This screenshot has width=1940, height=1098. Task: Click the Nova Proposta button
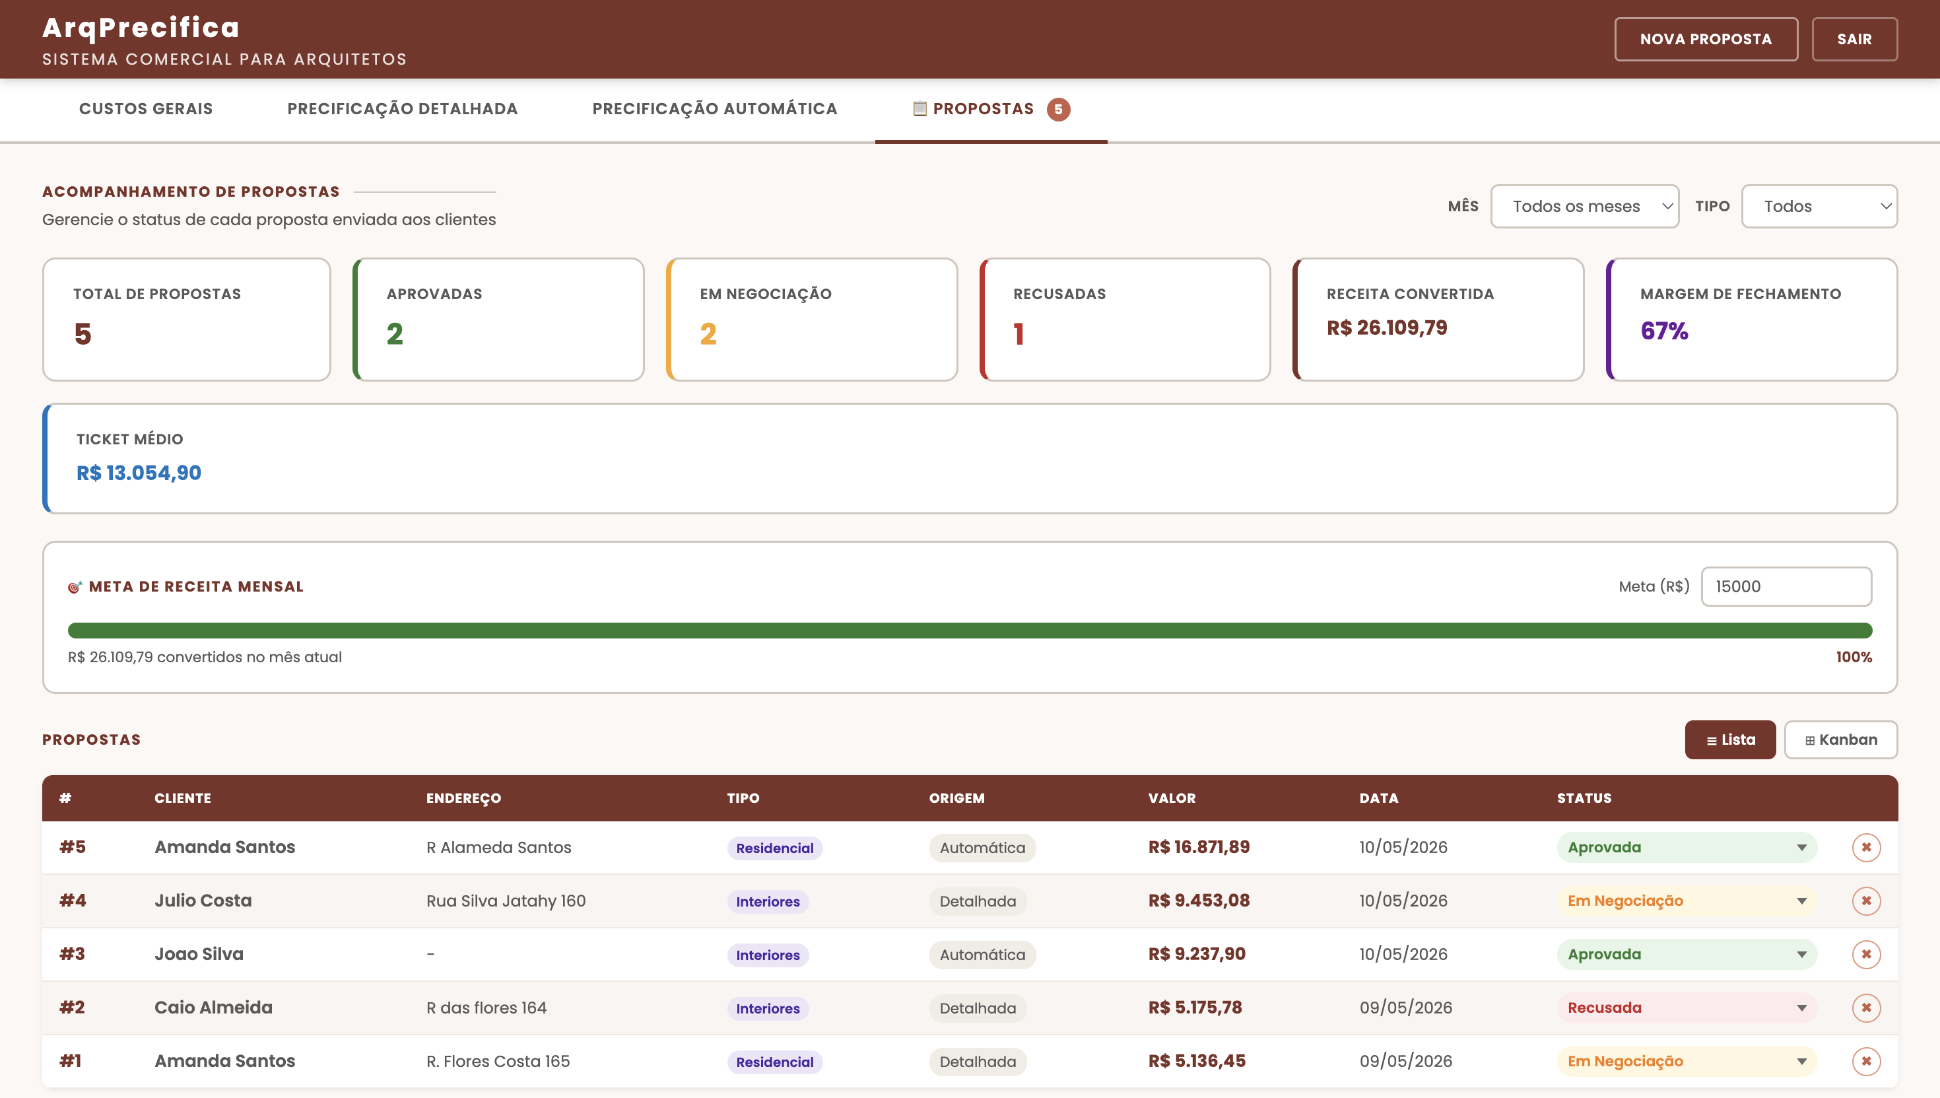point(1706,39)
